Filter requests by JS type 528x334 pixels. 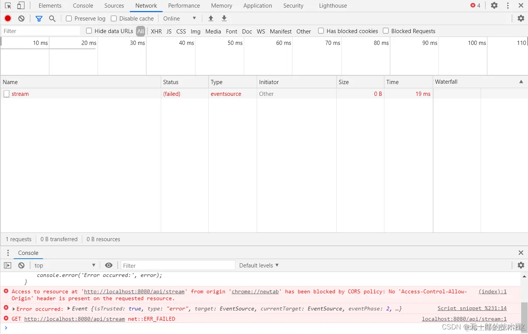coord(169,31)
